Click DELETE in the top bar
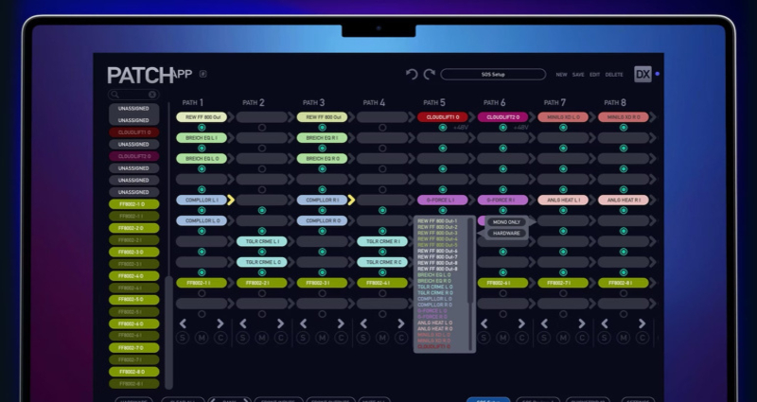This screenshot has width=757, height=402. pyautogui.click(x=614, y=75)
